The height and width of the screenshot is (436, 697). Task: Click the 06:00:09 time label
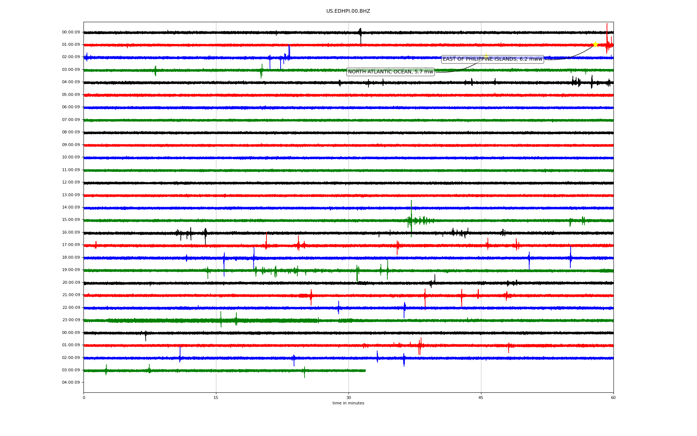click(71, 107)
